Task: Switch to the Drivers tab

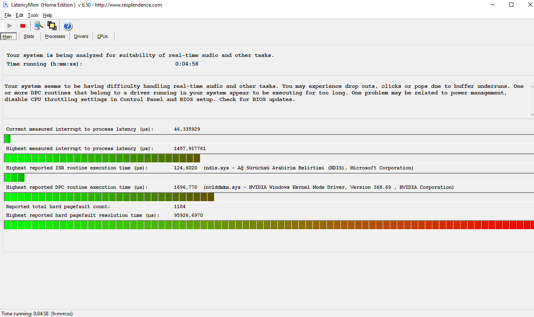Action: pos(81,36)
